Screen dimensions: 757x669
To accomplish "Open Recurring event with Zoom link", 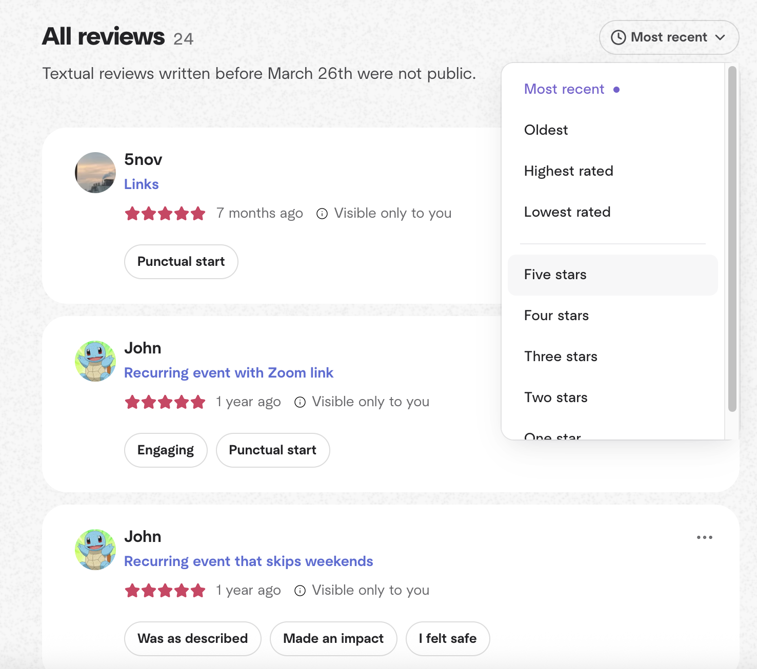I will [229, 373].
